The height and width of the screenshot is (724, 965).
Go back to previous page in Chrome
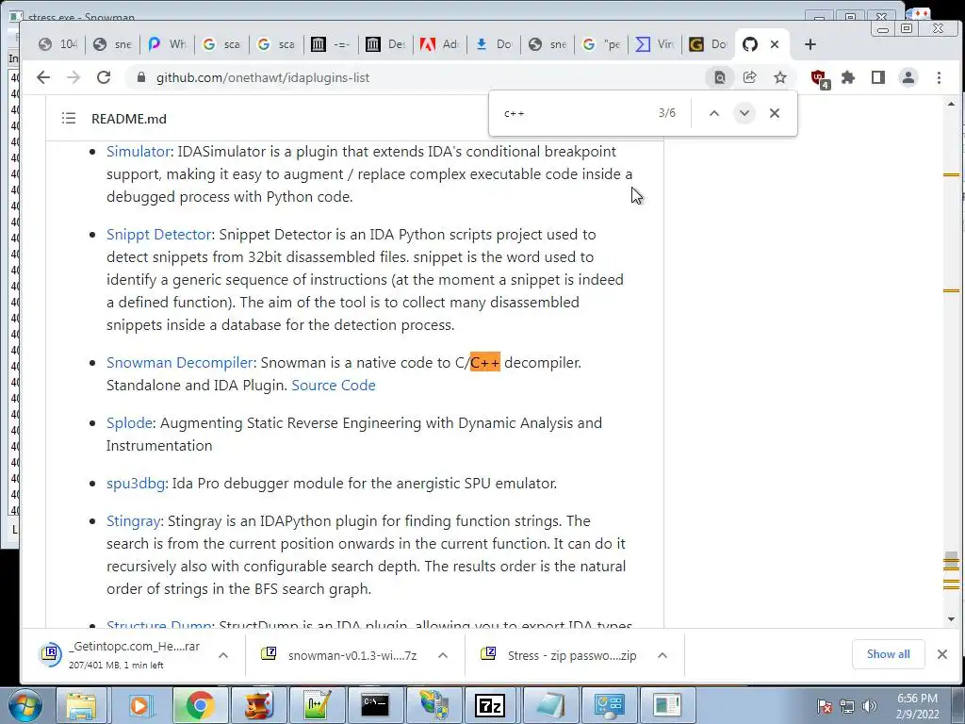[43, 77]
